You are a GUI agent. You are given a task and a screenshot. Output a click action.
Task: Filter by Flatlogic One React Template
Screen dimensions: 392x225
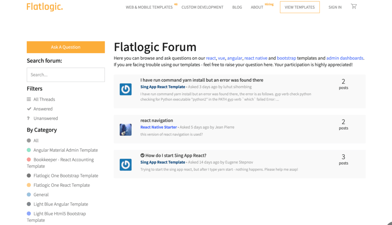coord(62,185)
